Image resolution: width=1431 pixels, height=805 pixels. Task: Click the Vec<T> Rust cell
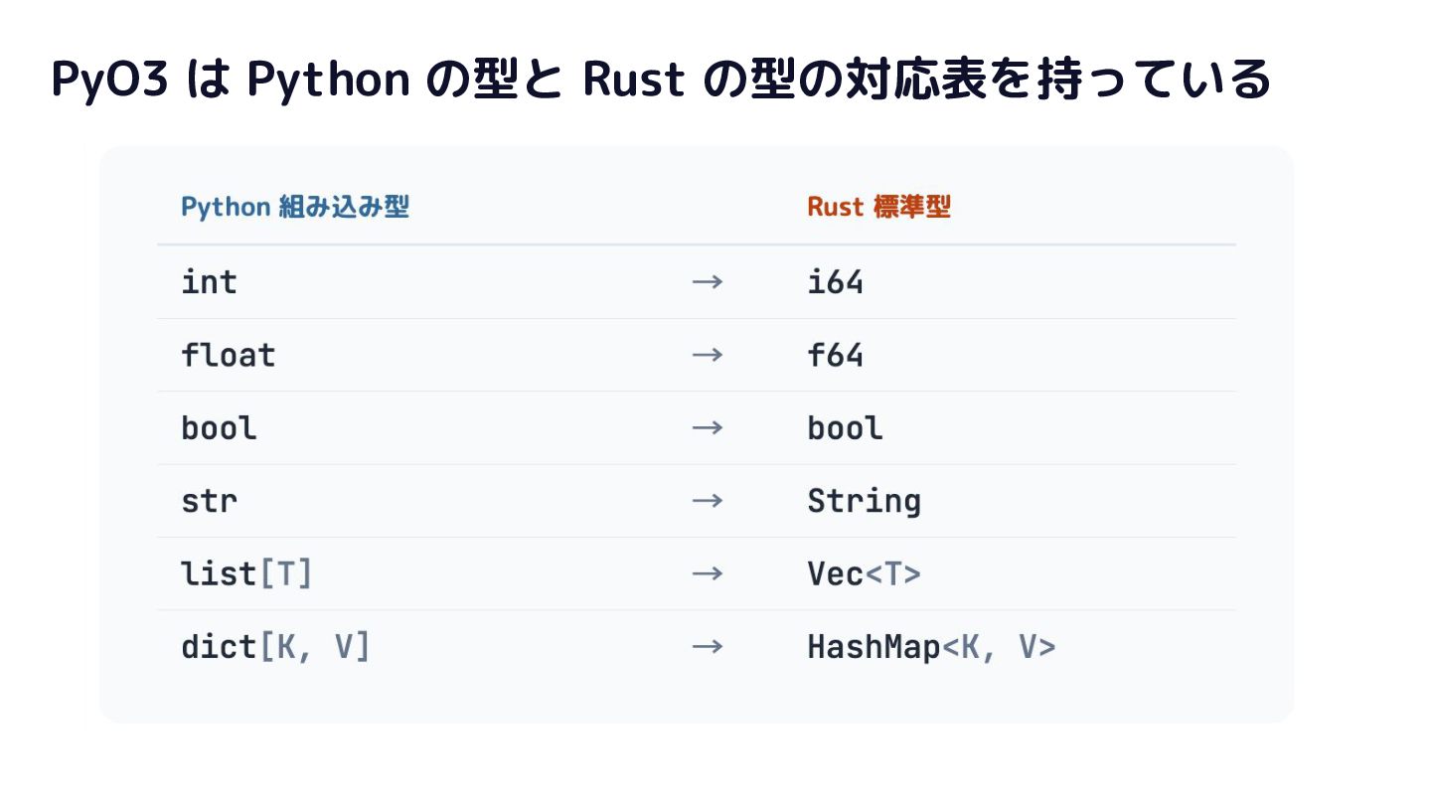click(x=864, y=573)
